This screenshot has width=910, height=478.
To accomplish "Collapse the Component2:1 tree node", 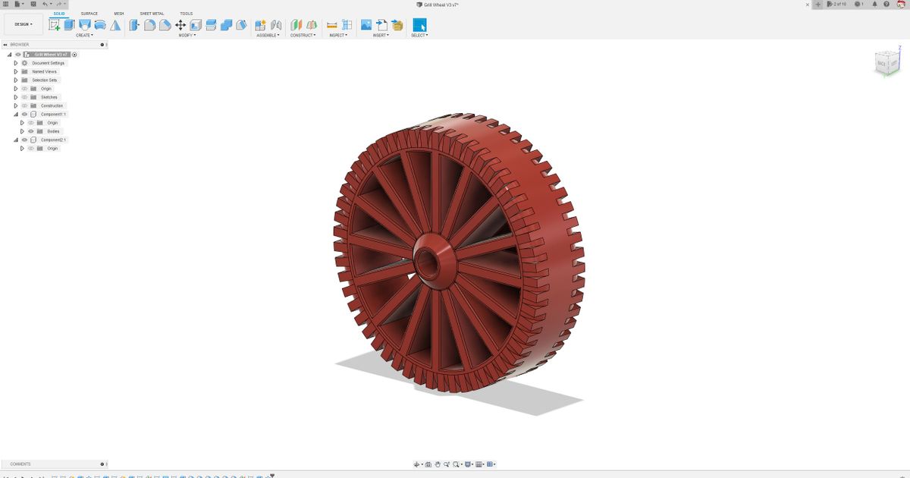I will (15, 140).
